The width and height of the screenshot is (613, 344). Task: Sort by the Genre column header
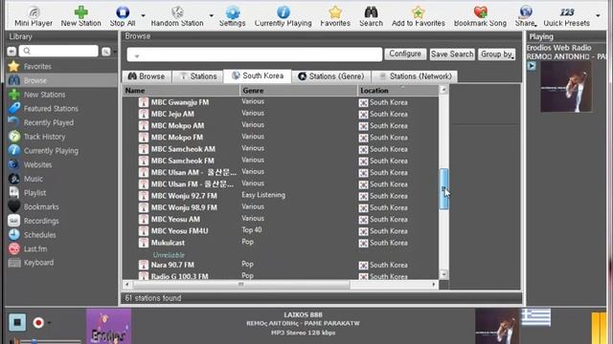[x=299, y=91]
